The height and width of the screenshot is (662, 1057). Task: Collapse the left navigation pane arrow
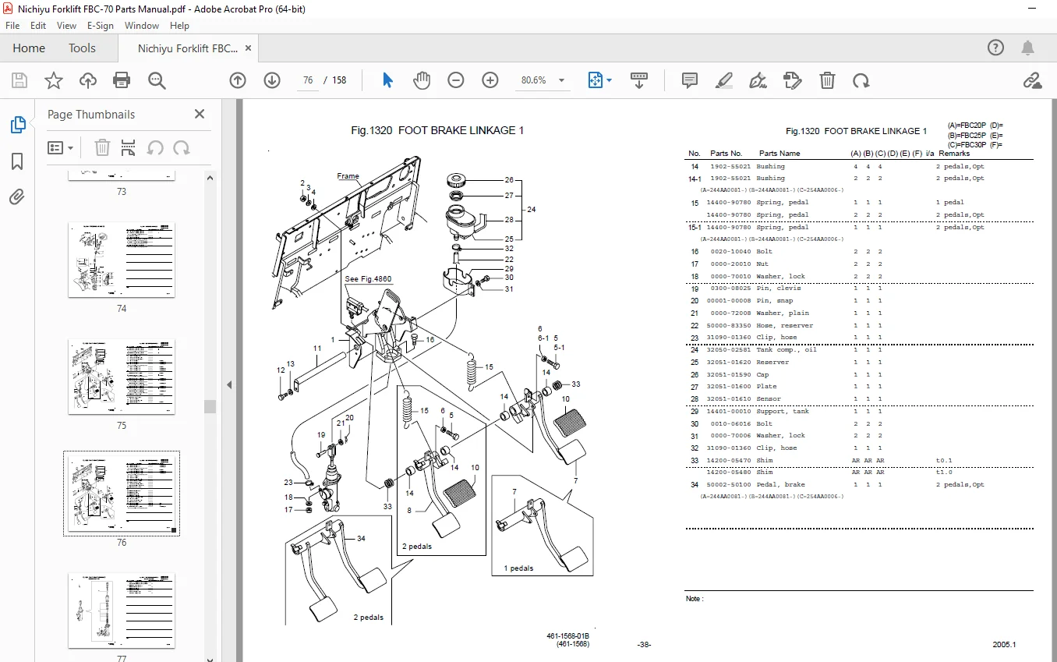coord(229,384)
